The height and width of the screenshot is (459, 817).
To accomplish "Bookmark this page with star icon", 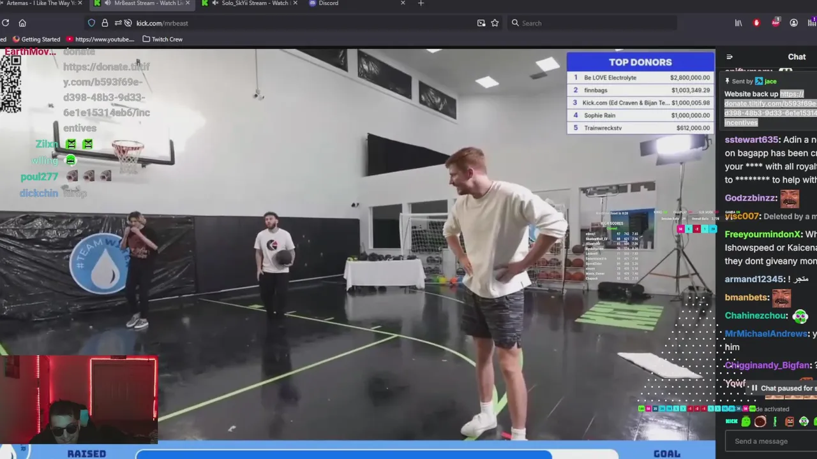I will coord(495,23).
